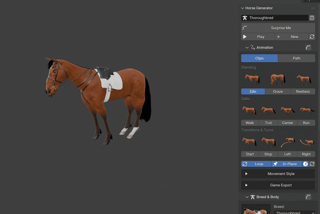The height and width of the screenshot is (214, 320).
Task: Select the Start transition clip
Action: [250, 154]
